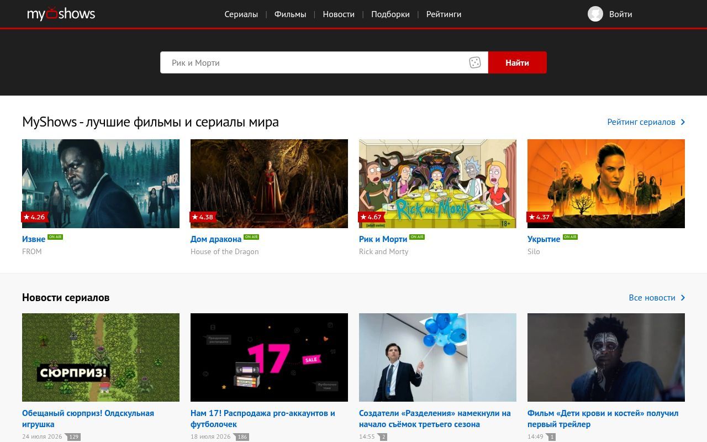Click the ON AIR badge next to Извне
This screenshot has width=707, height=442.
click(55, 237)
